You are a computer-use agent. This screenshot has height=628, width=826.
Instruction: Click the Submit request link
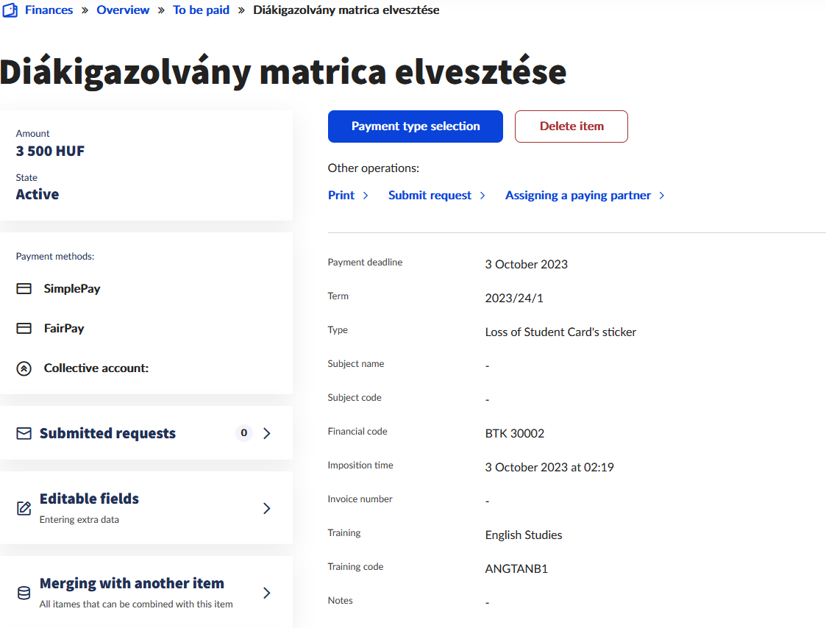[430, 196]
